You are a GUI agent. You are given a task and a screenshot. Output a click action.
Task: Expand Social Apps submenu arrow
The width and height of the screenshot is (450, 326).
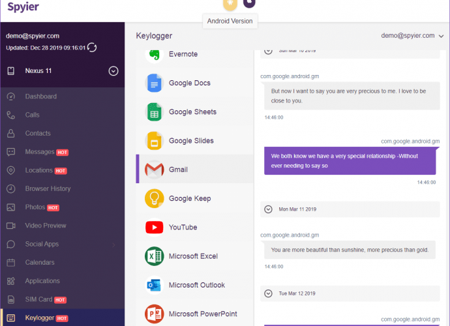click(x=113, y=244)
